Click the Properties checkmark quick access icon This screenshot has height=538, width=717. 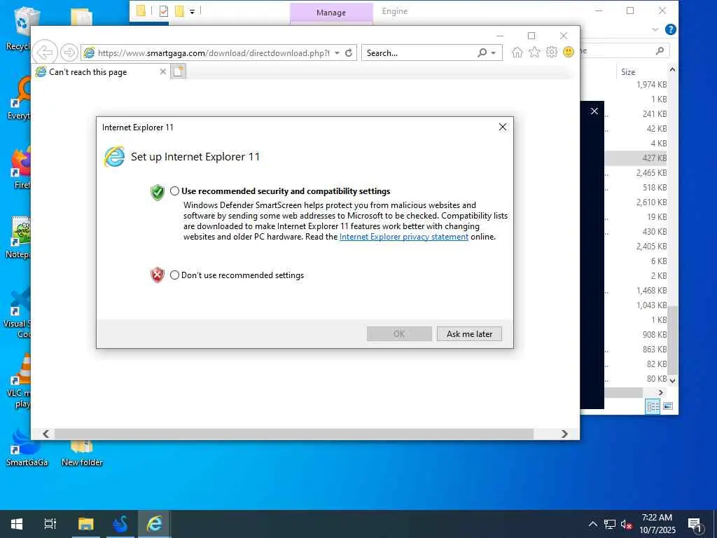pos(164,11)
